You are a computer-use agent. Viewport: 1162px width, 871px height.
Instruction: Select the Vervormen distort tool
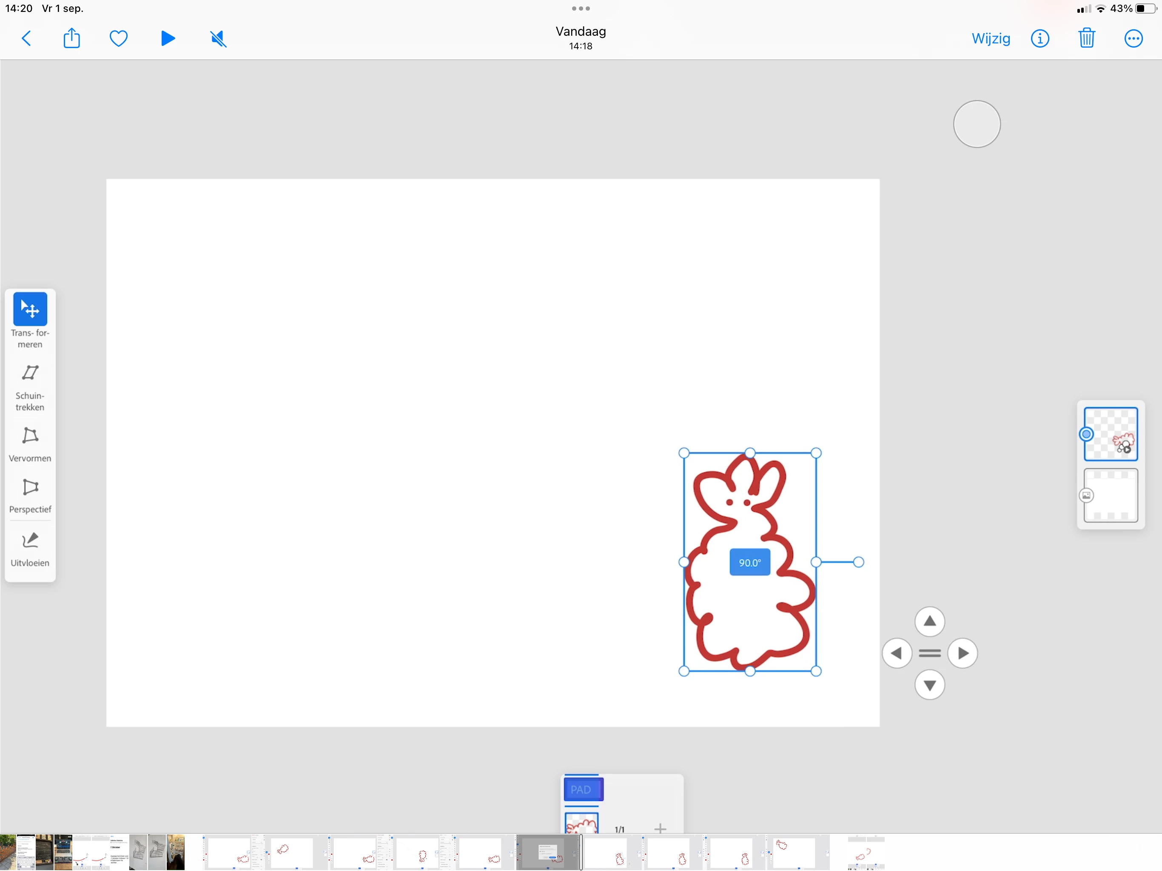pos(30,435)
